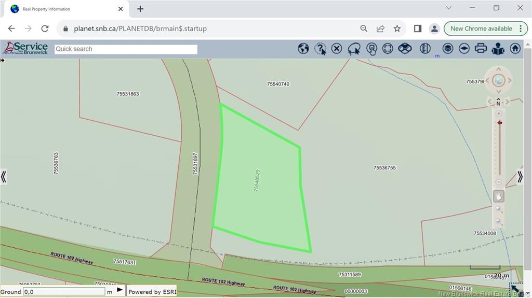The width and height of the screenshot is (532, 298).
Task: Click parcel label 75540740
Action: tap(278, 84)
